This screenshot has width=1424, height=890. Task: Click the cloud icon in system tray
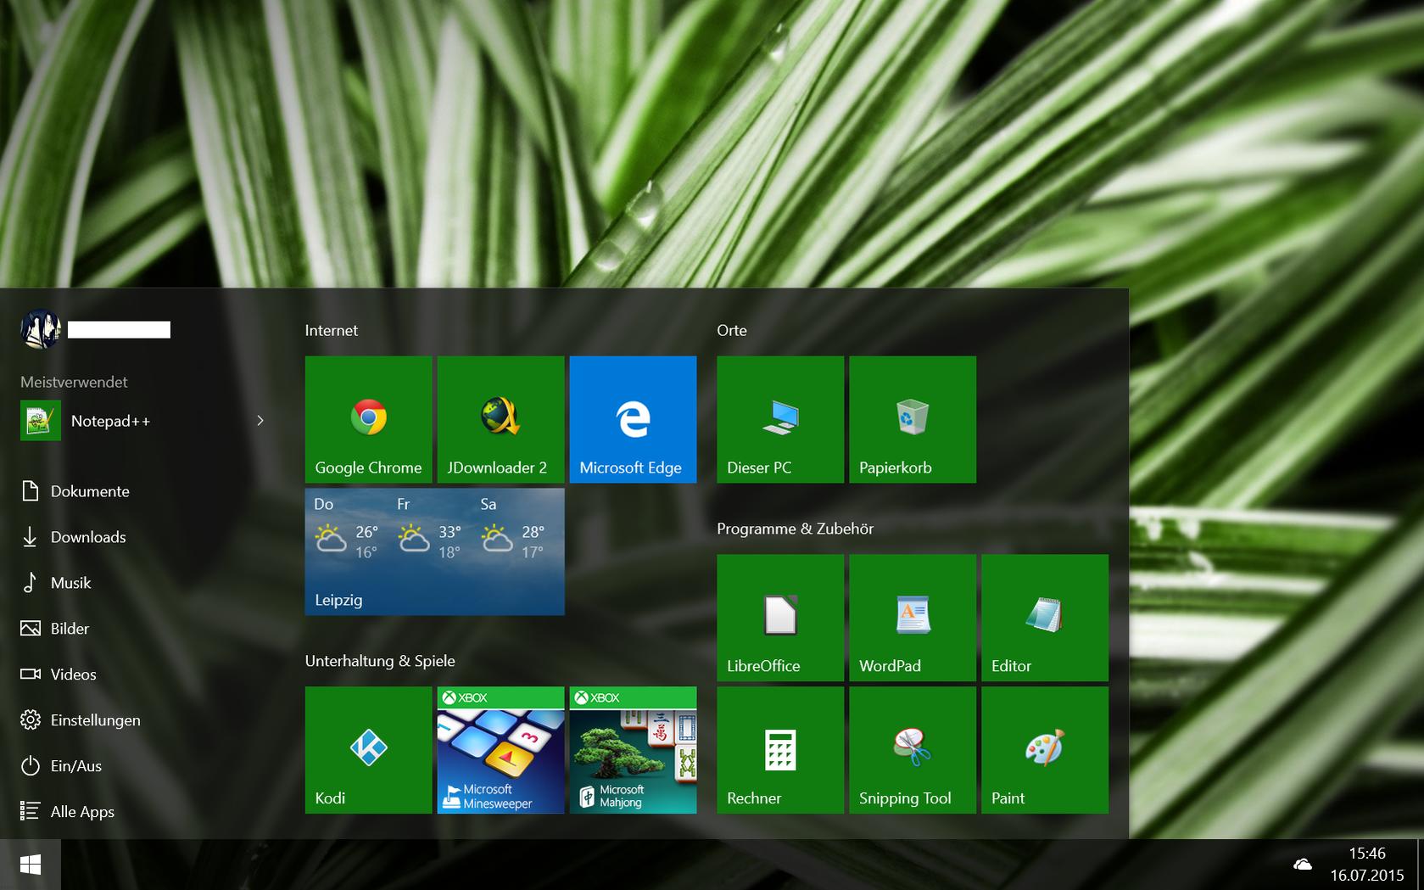(x=1303, y=865)
